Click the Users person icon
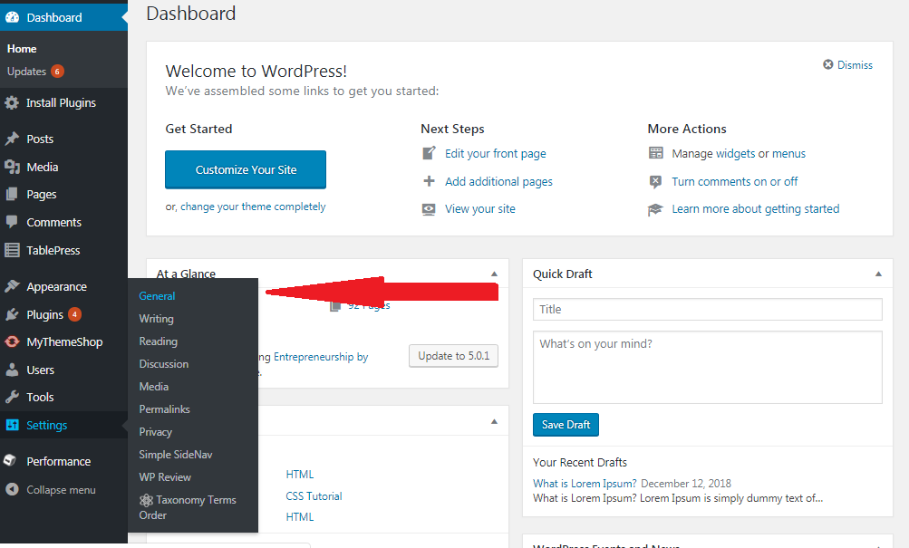The image size is (909, 548). pos(12,370)
